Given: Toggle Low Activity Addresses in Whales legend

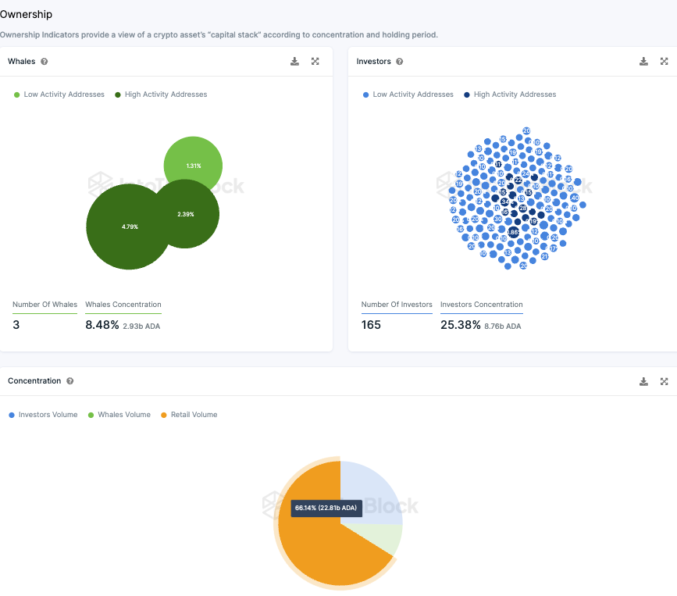Looking at the screenshot, I should point(59,95).
